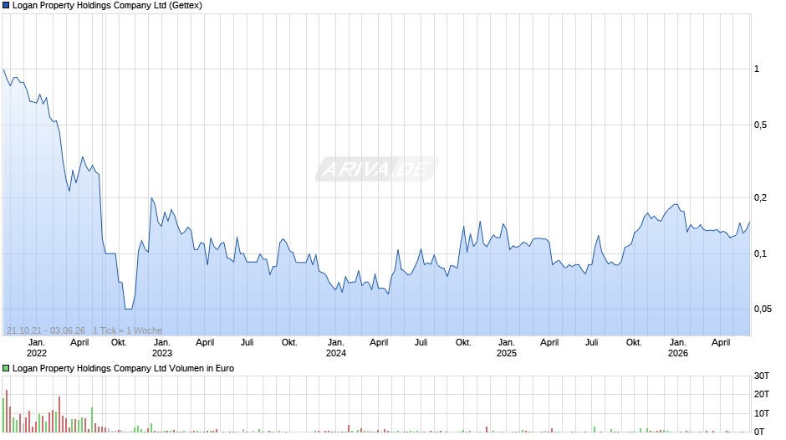Click the 'April' label in year 2026
Image resolution: width=786 pixels, height=440 pixels.
pyautogui.click(x=721, y=343)
